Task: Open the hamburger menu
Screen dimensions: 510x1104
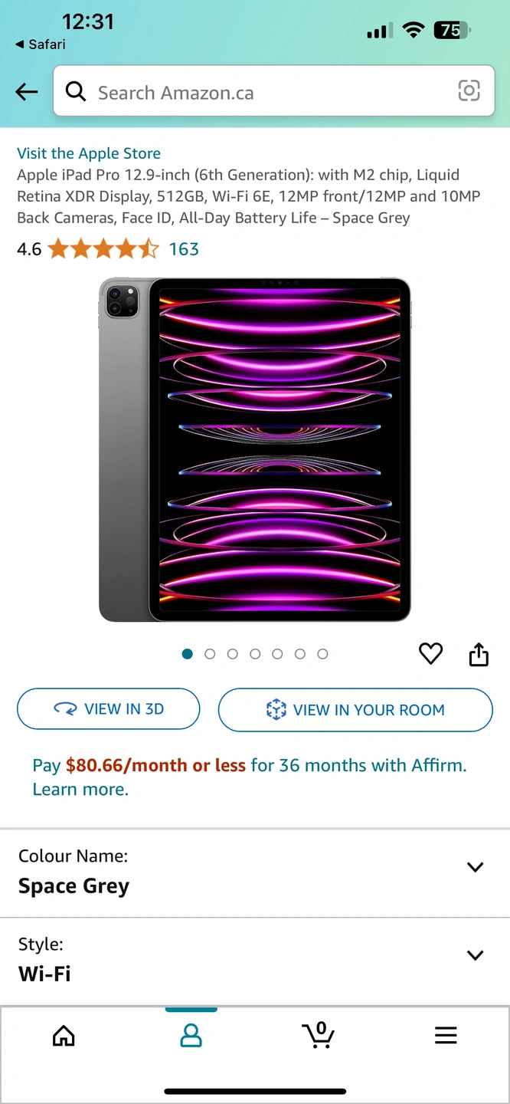Action: [x=446, y=1036]
